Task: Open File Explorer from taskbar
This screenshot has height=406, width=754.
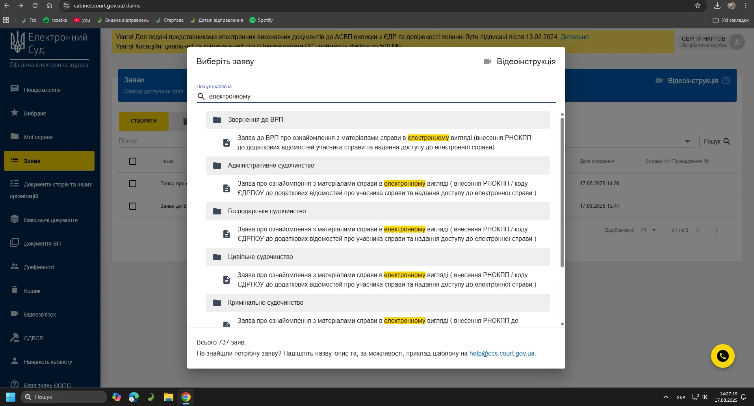Action: tap(169, 397)
